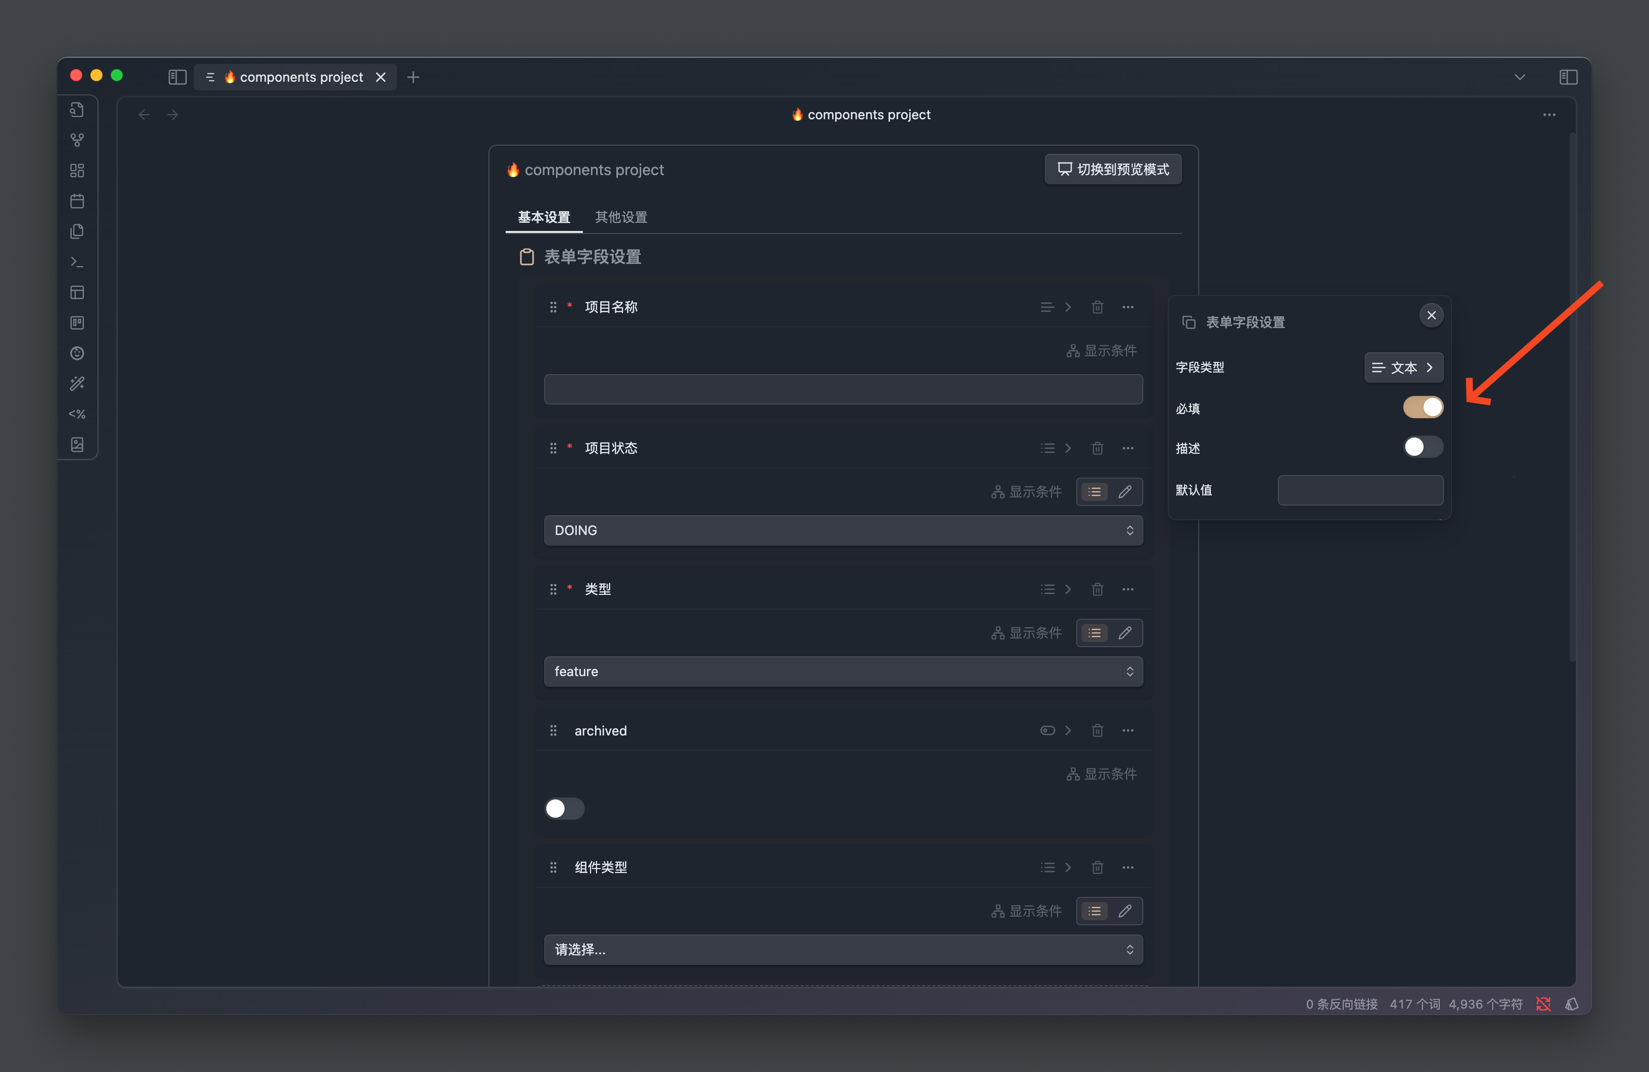Open the command palette terminal icon
Viewport: 1649px width, 1072px height.
pyautogui.click(x=77, y=262)
